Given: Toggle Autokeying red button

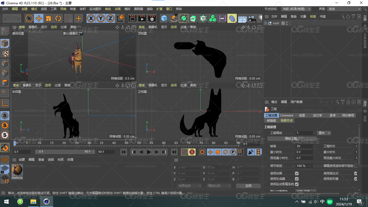Looking at the screenshot, I should (x=192, y=152).
